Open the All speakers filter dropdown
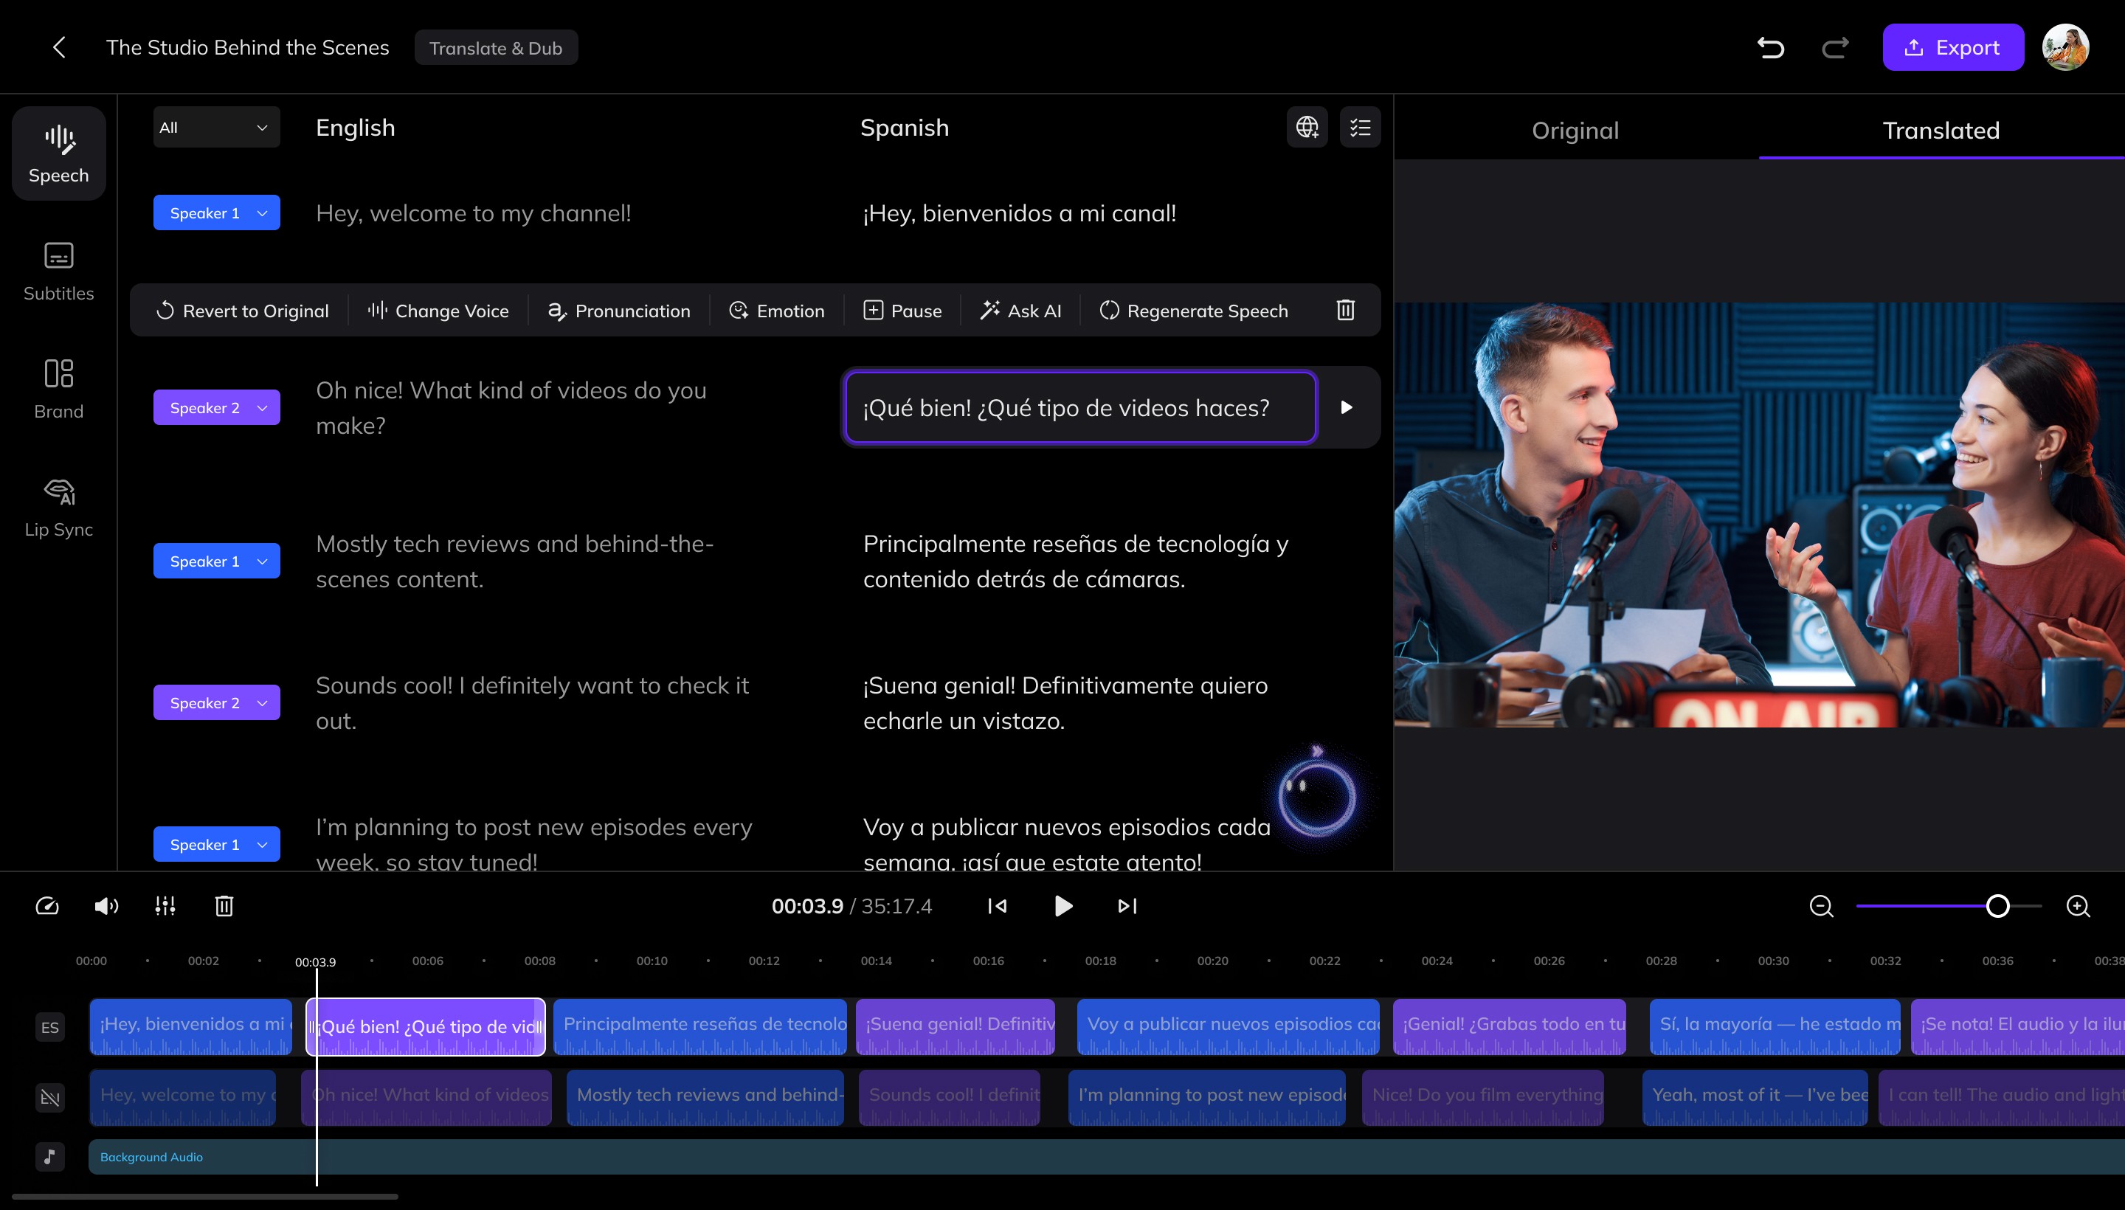Viewport: 2125px width, 1210px height. [216, 127]
